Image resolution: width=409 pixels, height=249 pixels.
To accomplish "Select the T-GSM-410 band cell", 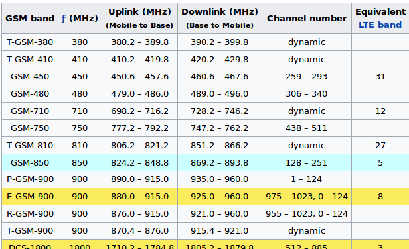I will tap(30, 60).
